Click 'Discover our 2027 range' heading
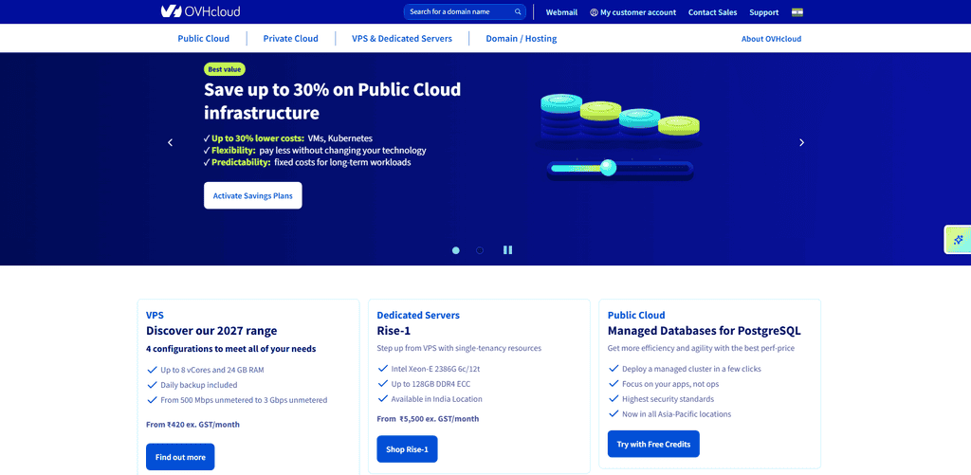 click(211, 330)
